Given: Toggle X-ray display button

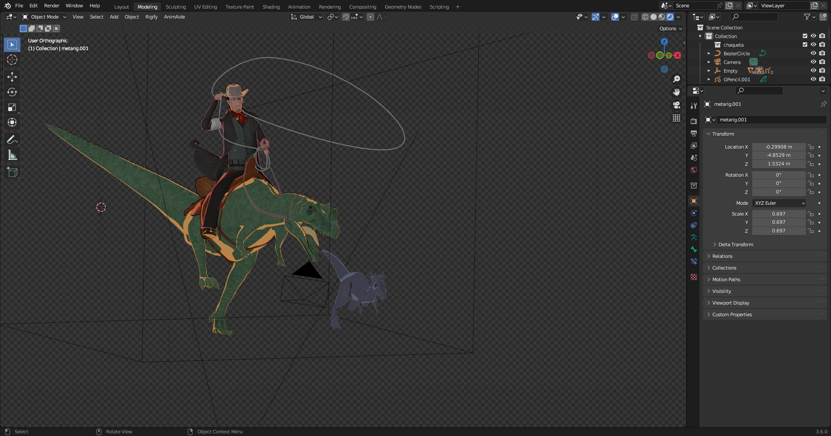Looking at the screenshot, I should [x=634, y=17].
